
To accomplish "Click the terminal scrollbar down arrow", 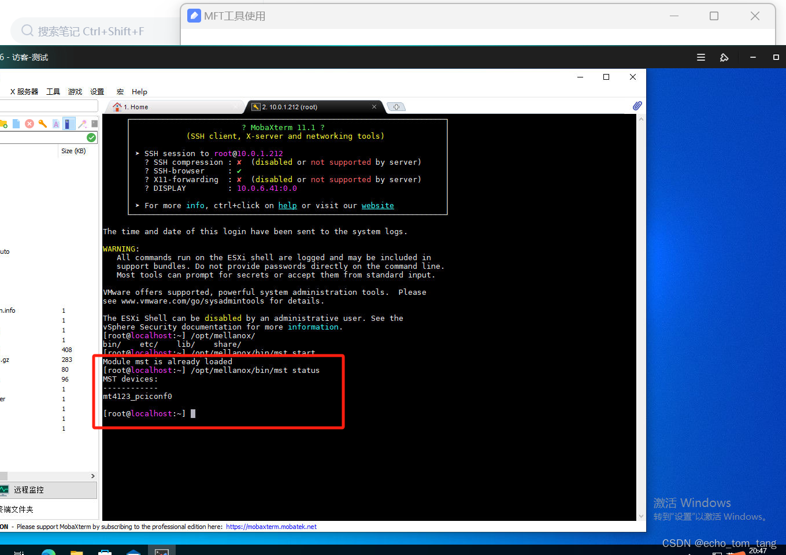I will [641, 516].
